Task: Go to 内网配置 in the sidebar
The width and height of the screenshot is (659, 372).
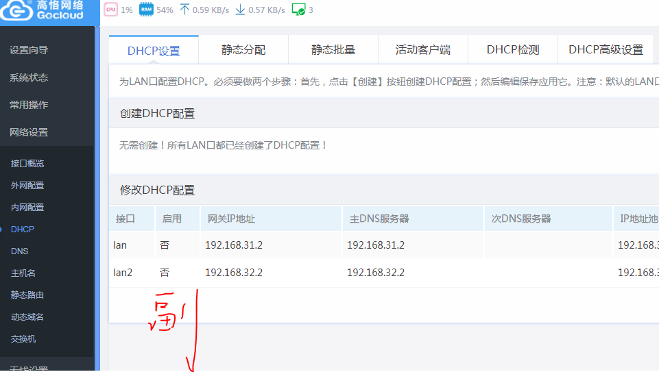Action: (27, 207)
